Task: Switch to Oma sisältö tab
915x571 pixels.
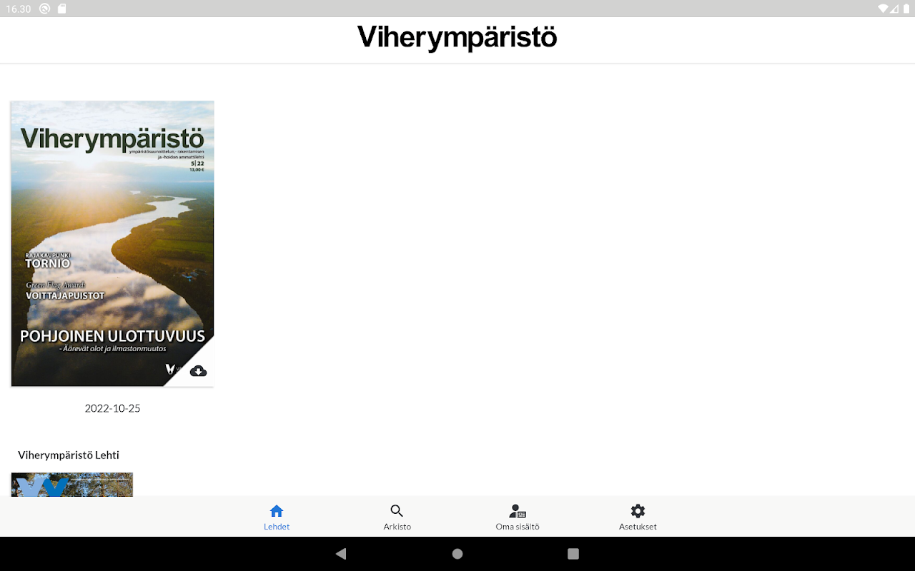Action: (x=518, y=517)
